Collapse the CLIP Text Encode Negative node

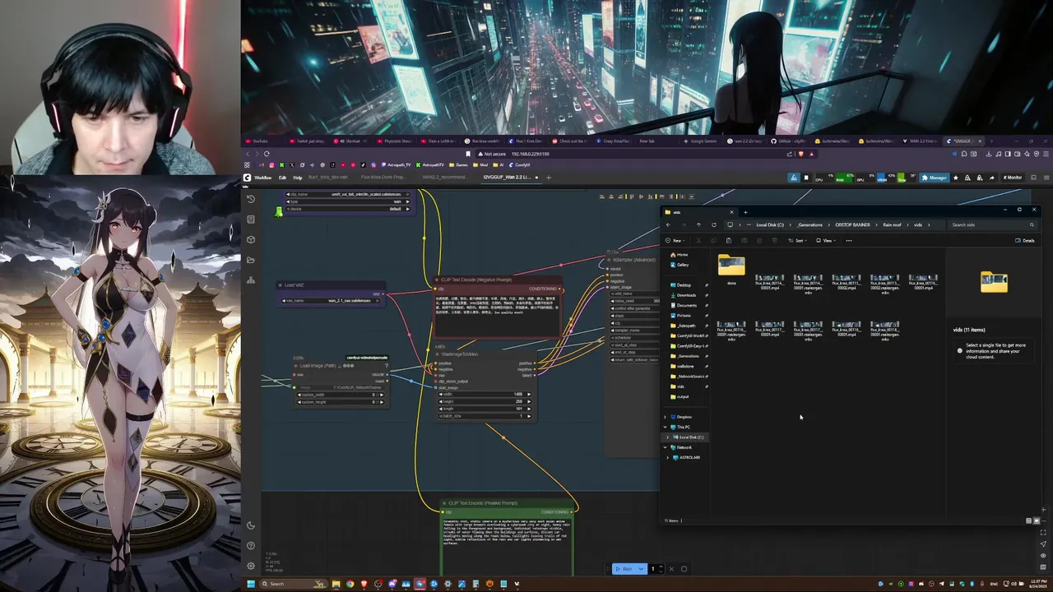click(436, 280)
